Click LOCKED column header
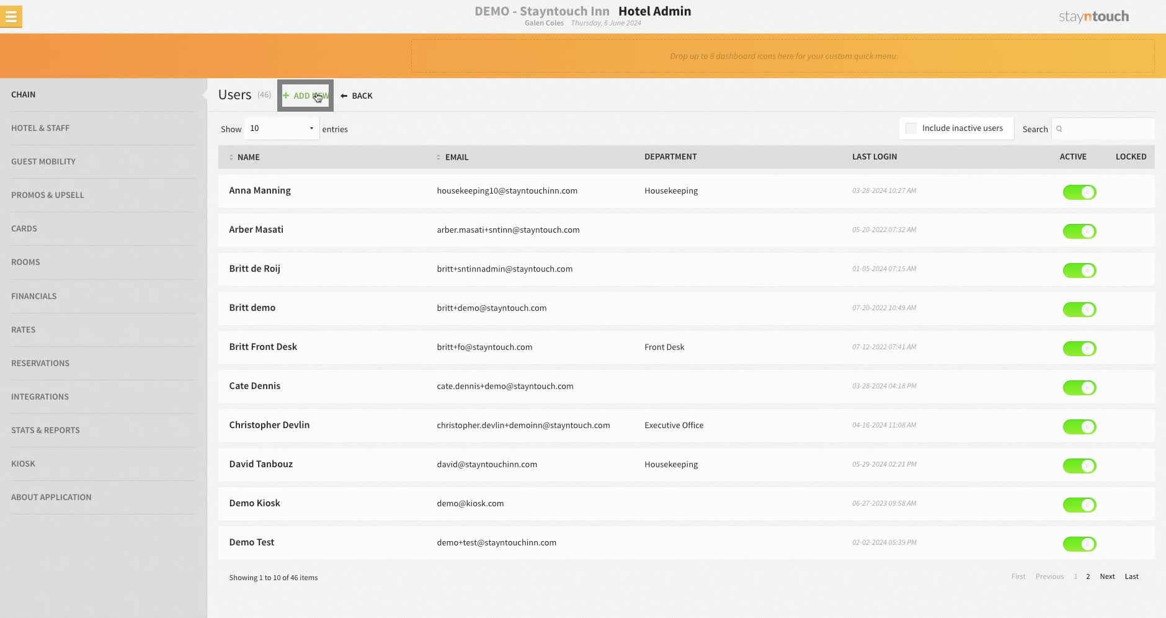This screenshot has width=1166, height=618. coord(1131,157)
